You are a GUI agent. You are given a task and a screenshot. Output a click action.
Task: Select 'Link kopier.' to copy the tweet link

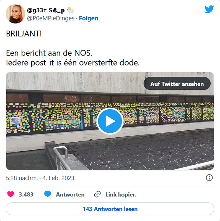tap(121, 194)
